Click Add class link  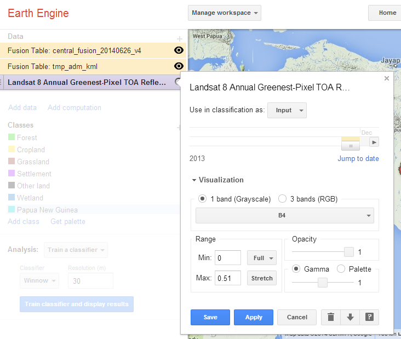pos(24,221)
